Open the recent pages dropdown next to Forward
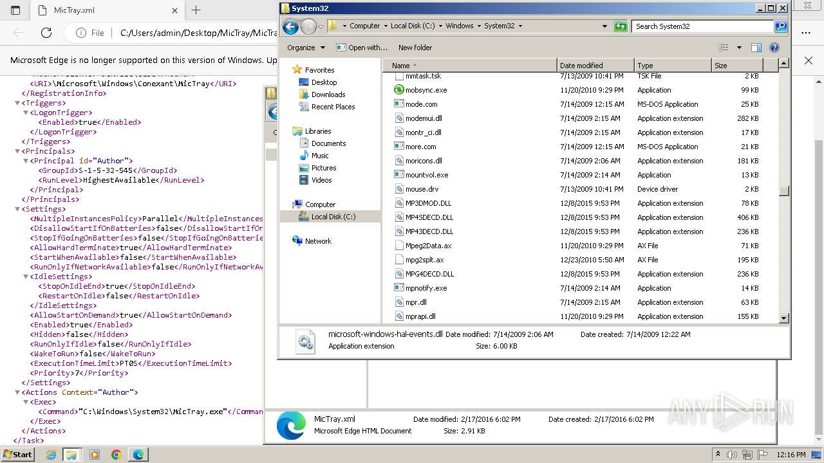 point(321,27)
